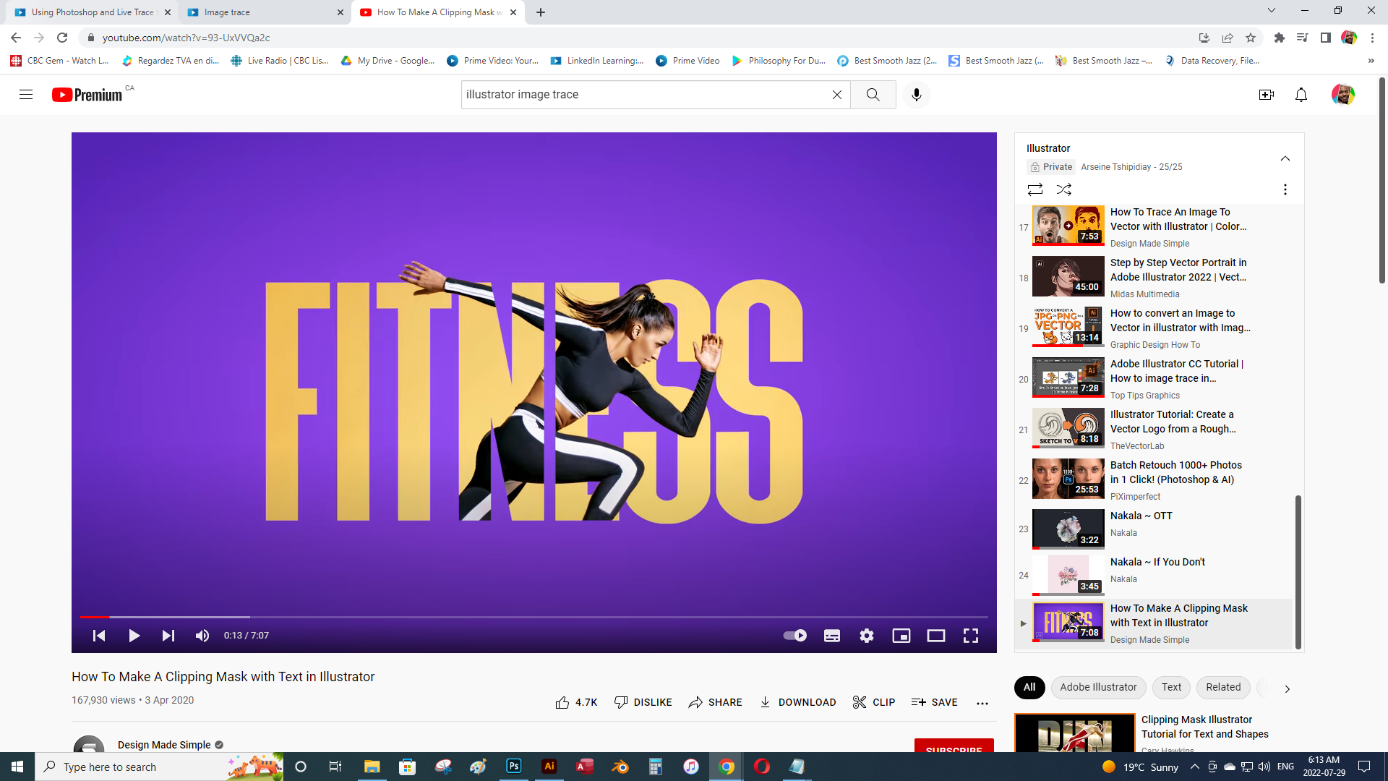
Task: Enable miniplayer mode
Action: coord(901,636)
